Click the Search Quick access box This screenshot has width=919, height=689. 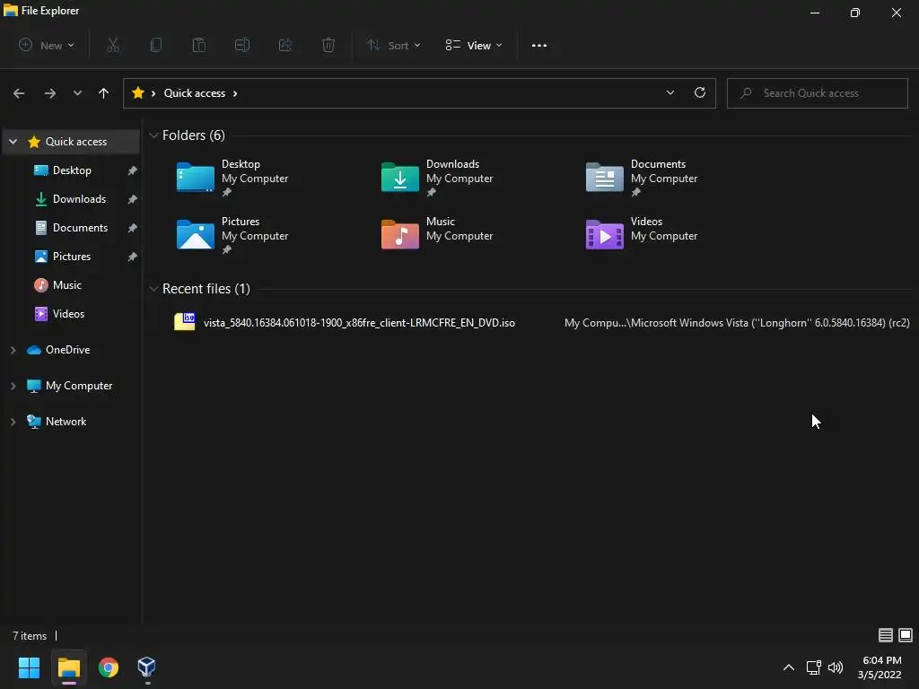point(818,93)
